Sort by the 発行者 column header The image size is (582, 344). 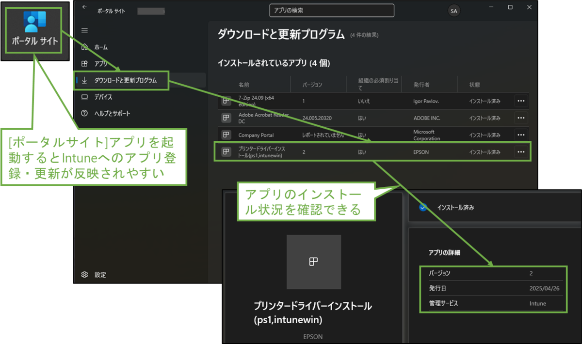421,85
